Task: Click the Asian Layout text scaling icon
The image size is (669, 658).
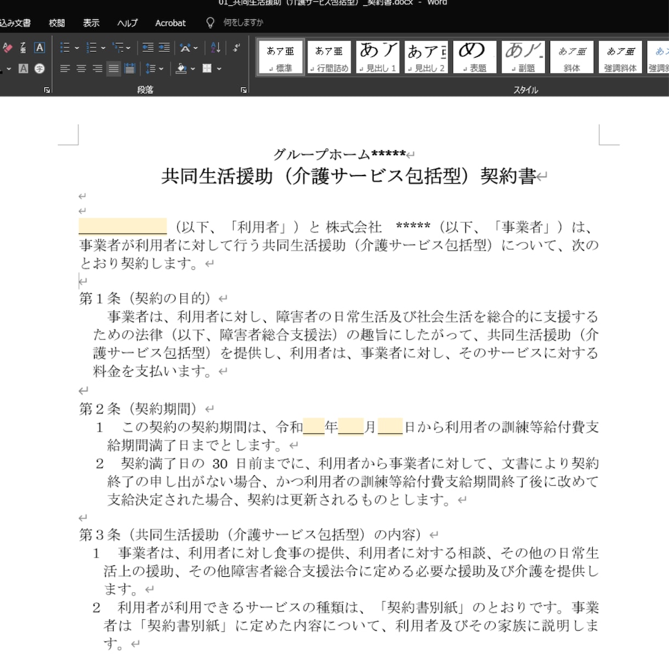Action: click(x=185, y=48)
